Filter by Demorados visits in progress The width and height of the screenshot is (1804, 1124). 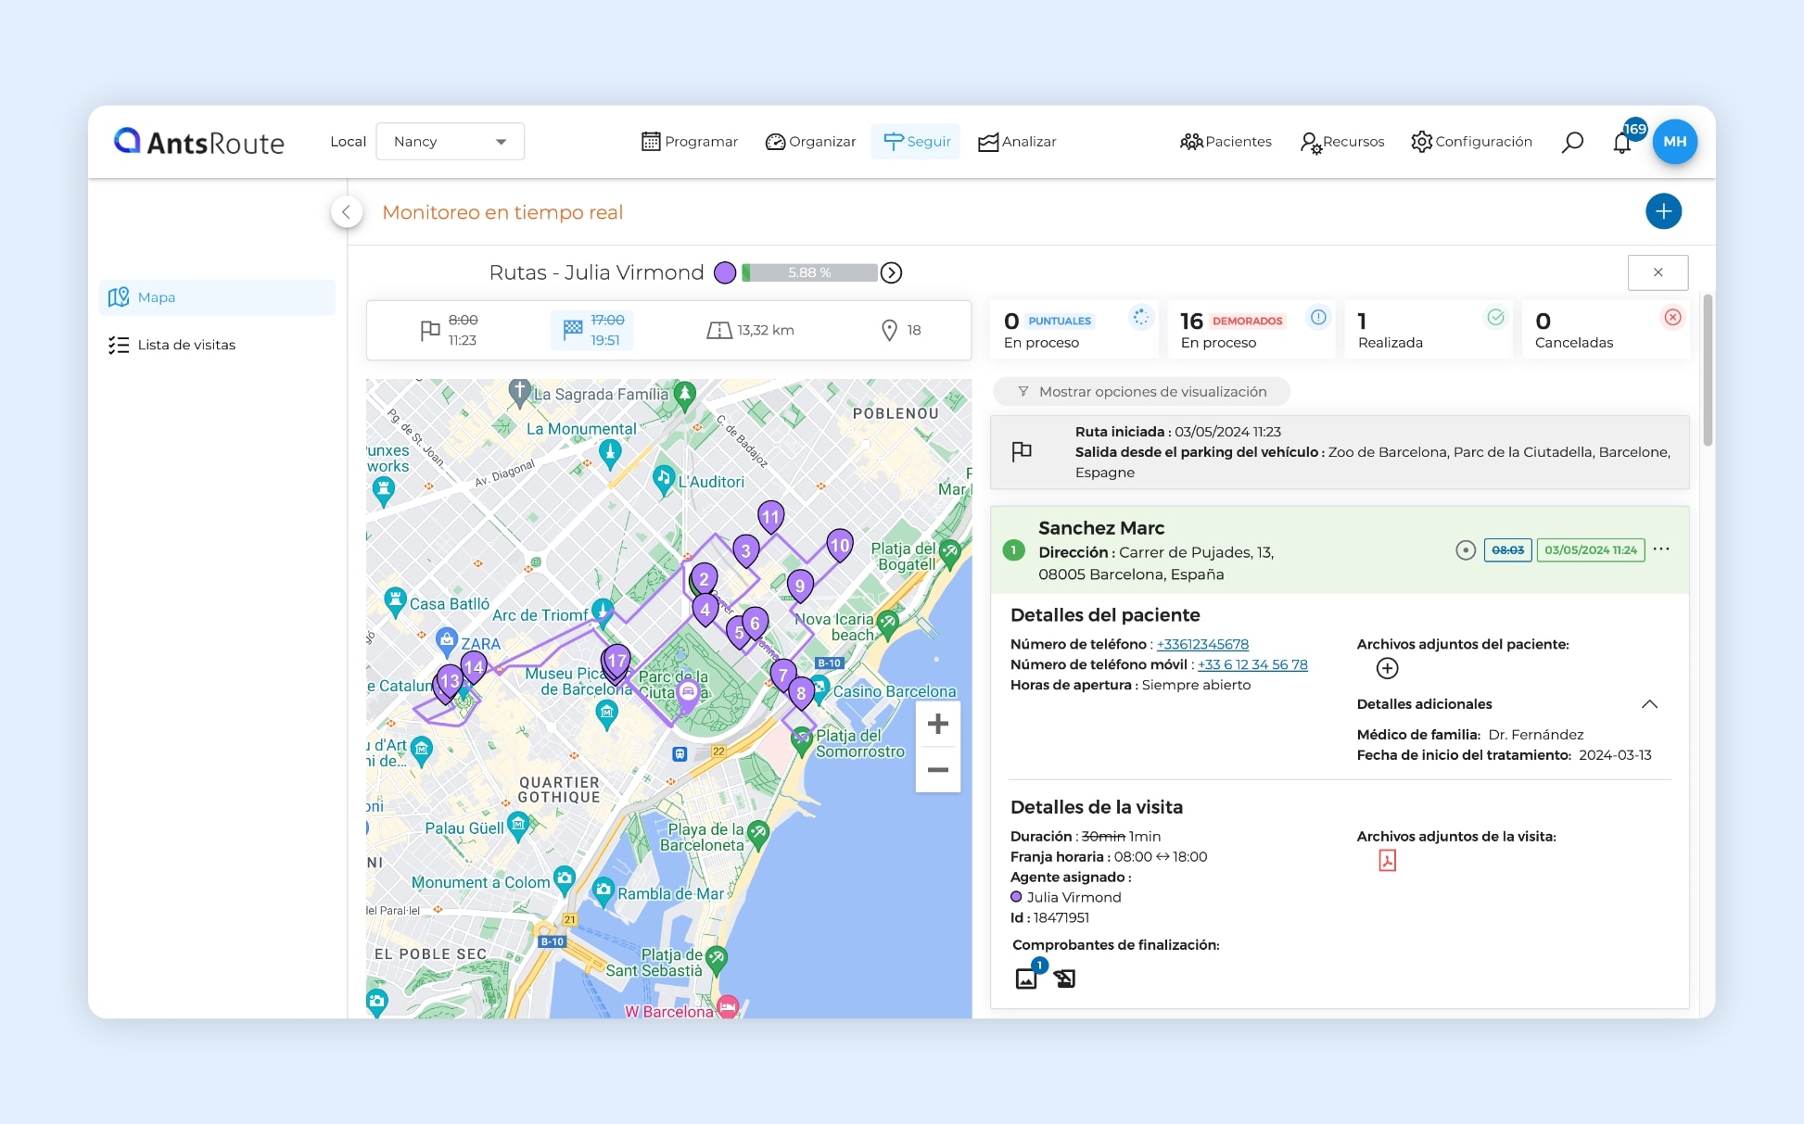point(1251,330)
